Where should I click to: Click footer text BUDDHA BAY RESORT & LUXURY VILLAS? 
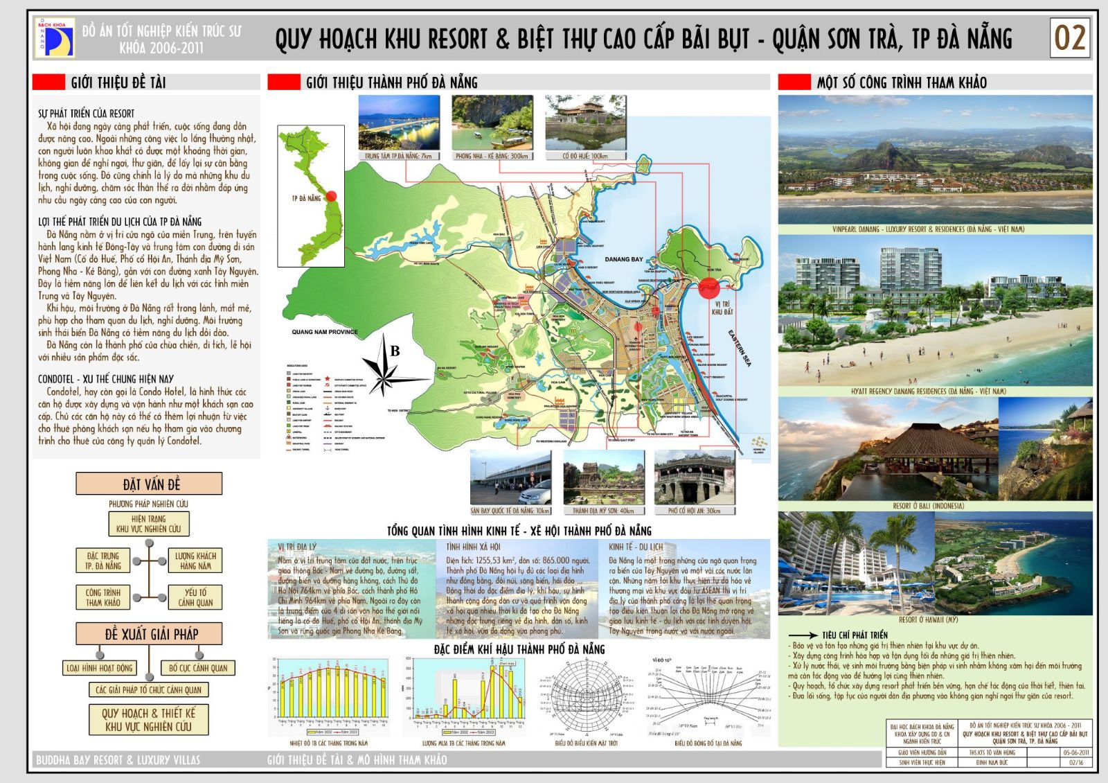coord(118,760)
